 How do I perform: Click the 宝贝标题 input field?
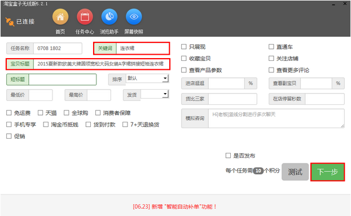click(x=102, y=64)
